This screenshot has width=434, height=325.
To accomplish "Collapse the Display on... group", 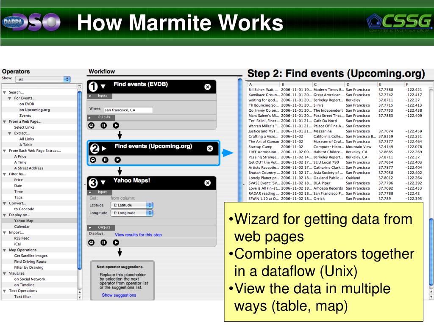I will pos(4,215).
